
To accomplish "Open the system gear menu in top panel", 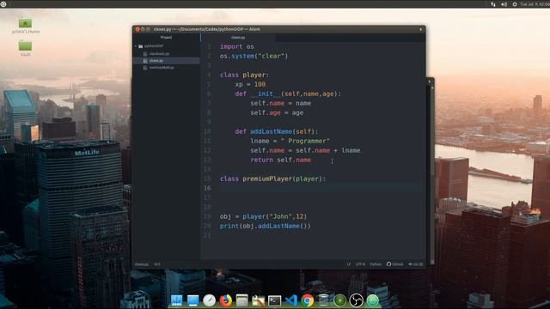I will (515, 4).
